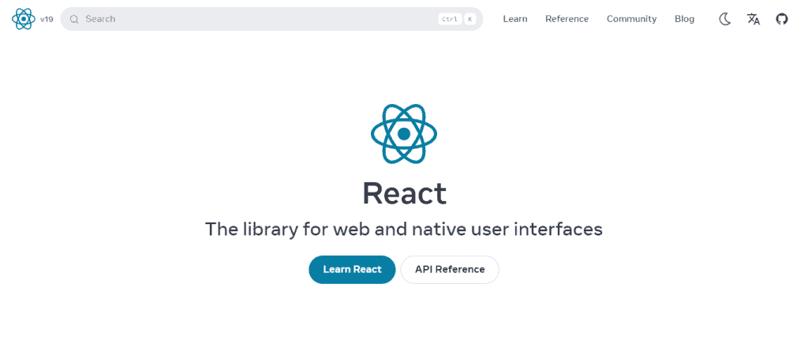The width and height of the screenshot is (808, 359).
Task: Click the large React atom logo
Action: 404,133
